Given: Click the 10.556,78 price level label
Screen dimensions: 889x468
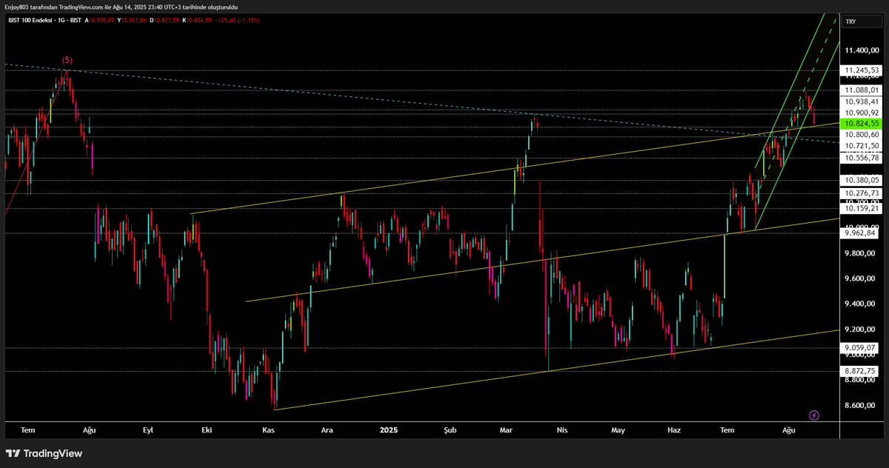Looking at the screenshot, I should tap(859, 158).
